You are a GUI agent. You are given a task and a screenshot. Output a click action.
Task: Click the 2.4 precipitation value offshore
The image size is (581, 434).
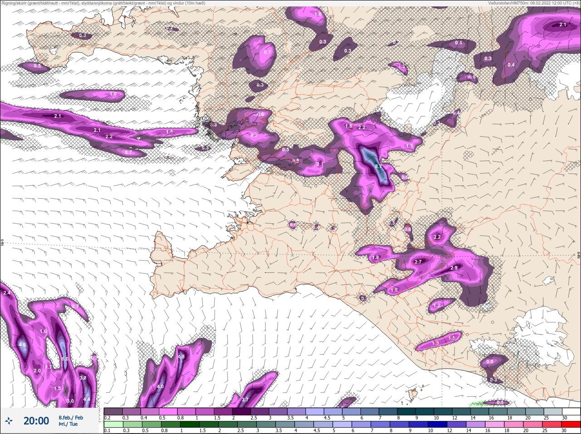click(x=6, y=293)
